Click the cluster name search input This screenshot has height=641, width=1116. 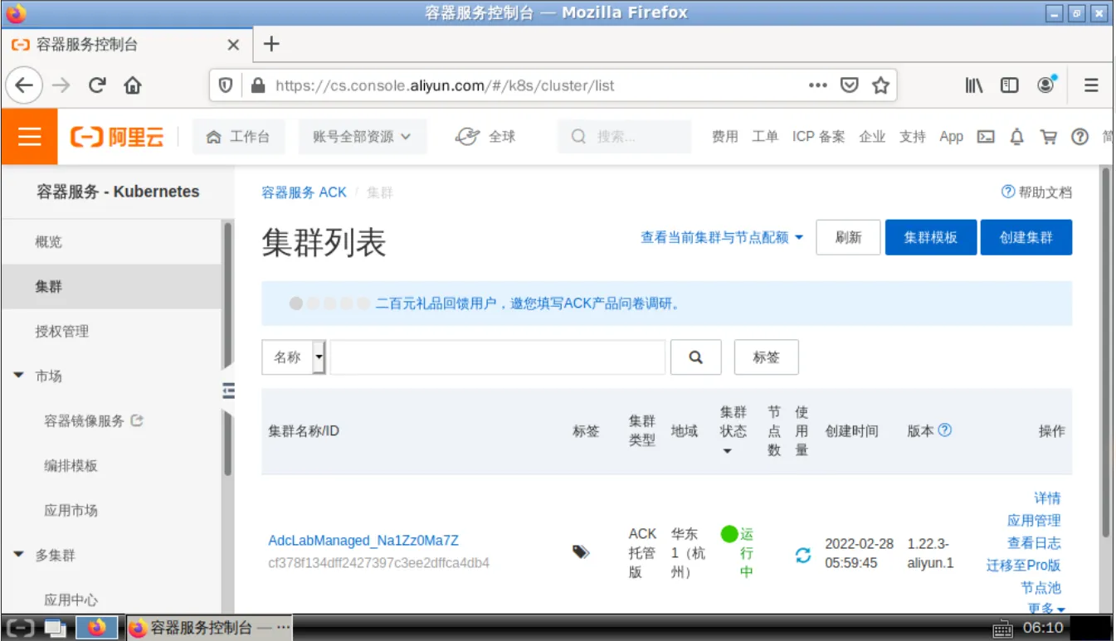(498, 357)
